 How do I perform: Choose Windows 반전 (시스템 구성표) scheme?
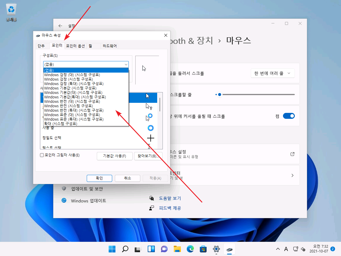pyautogui.click(x=86, y=106)
